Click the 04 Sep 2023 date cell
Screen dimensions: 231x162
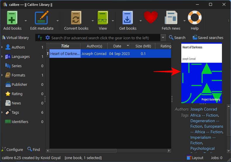coord(119,54)
